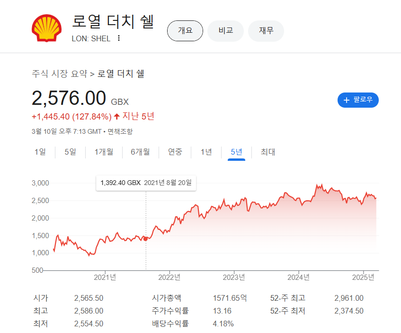This screenshot has width=401, height=333.
Task: Select the 1일 chart range
Action: pyautogui.click(x=40, y=152)
